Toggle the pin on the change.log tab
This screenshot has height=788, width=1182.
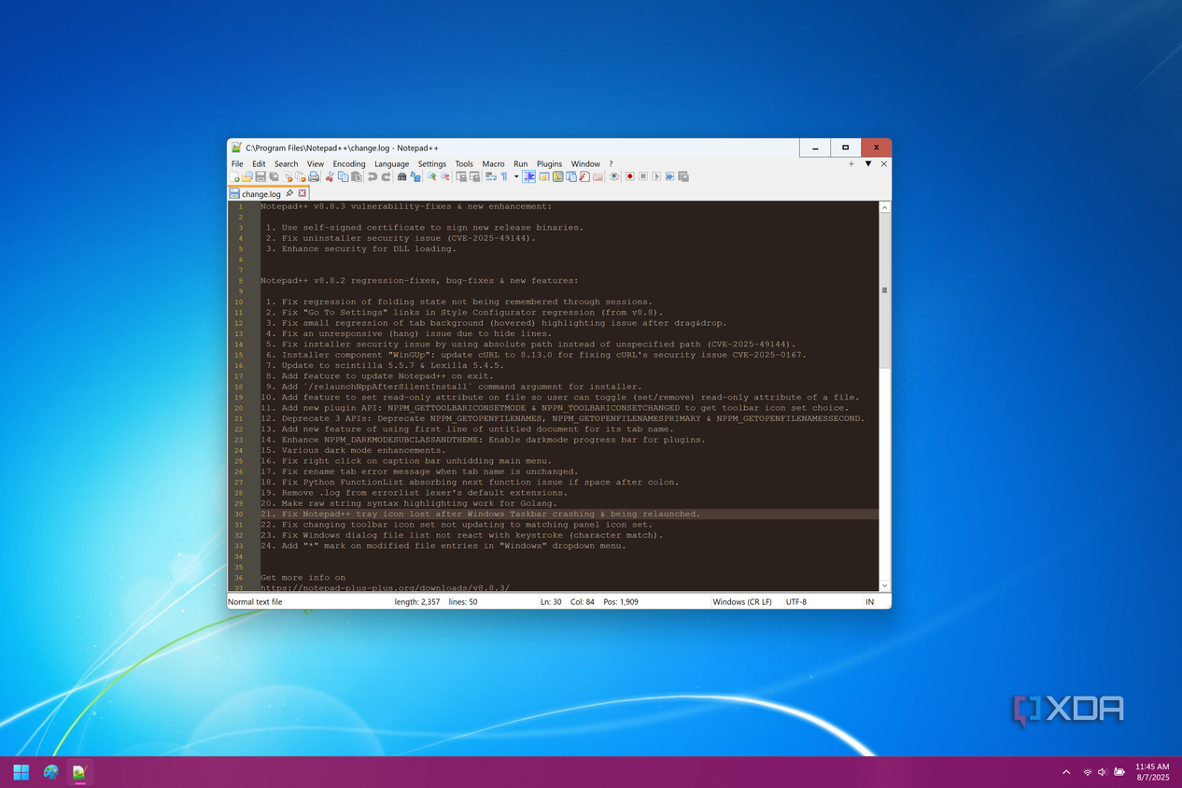(x=289, y=193)
